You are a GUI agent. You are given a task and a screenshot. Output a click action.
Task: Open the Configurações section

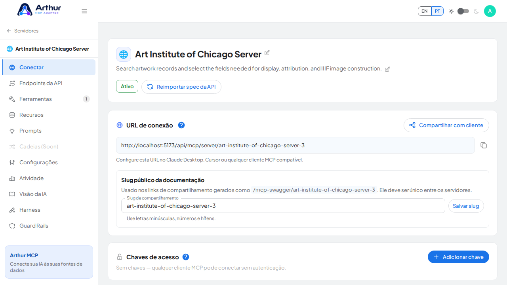click(49, 162)
